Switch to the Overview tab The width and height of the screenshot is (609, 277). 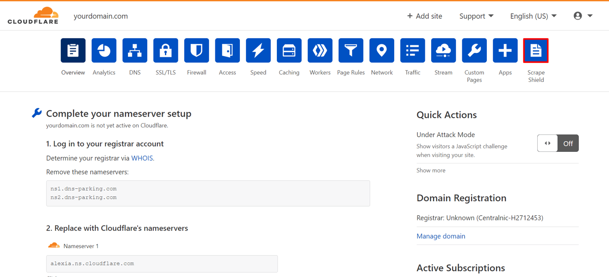tap(73, 50)
